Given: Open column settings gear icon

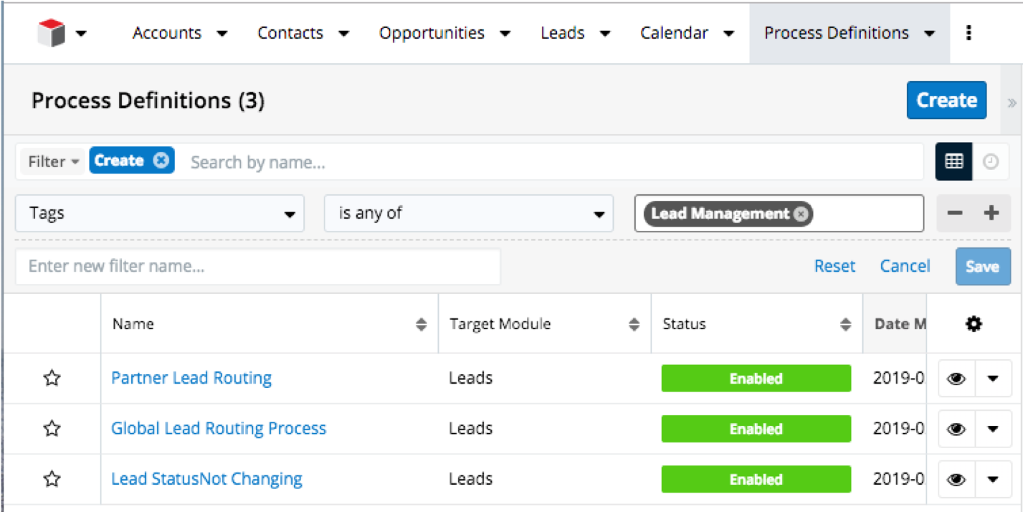Looking at the screenshot, I should (973, 324).
